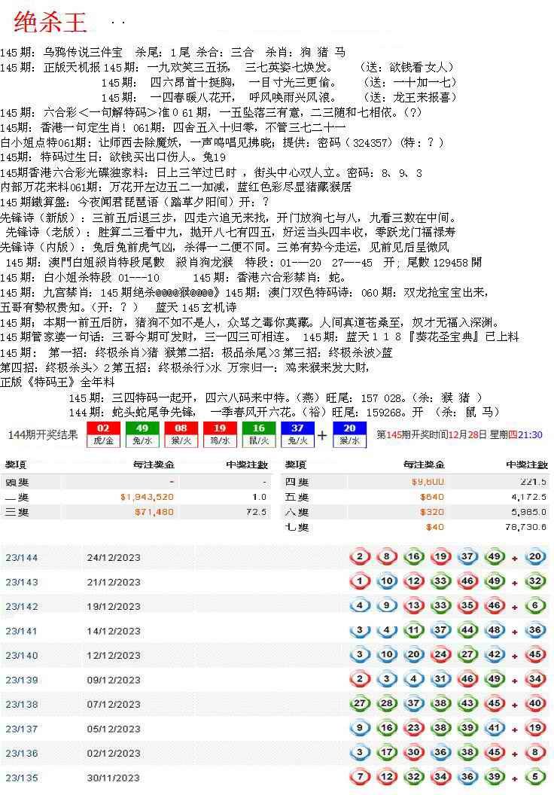The height and width of the screenshot is (795, 554).
Task: Click ball 44 in draw 23/141
Action: click(467, 631)
